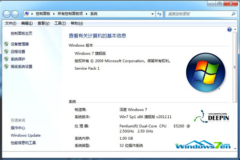
Task: Click the Back navigation arrow button
Action: point(7,14)
